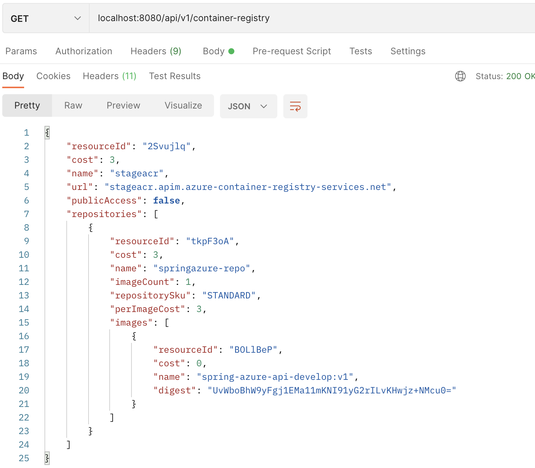This screenshot has width=535, height=468.
Task: Open the Test Results section
Action: [174, 76]
